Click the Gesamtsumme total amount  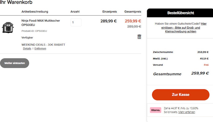click(200, 73)
